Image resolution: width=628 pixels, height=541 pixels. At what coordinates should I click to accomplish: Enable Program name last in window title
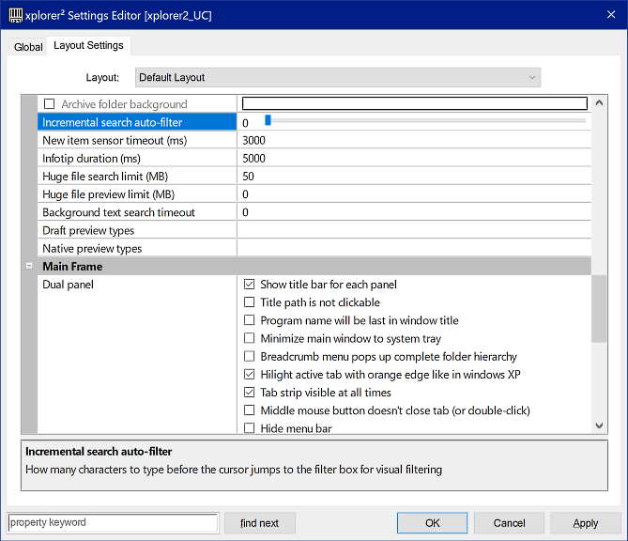(x=249, y=320)
